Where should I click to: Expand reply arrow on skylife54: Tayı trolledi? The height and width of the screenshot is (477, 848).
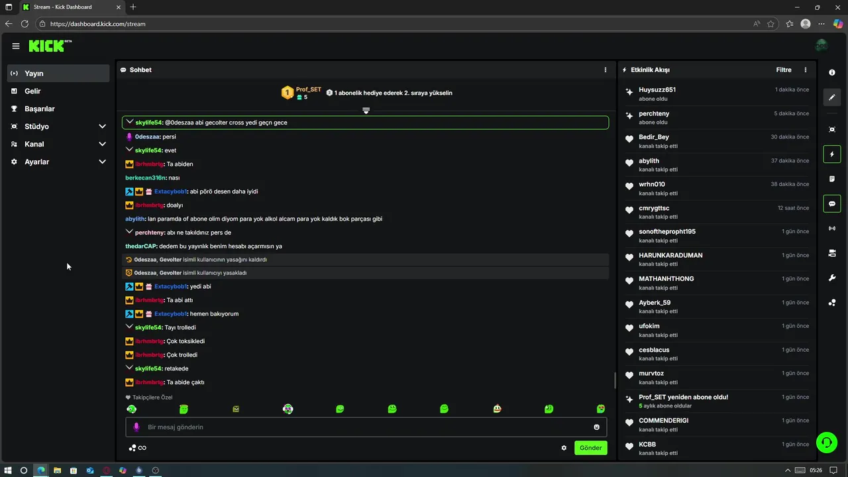pyautogui.click(x=129, y=327)
